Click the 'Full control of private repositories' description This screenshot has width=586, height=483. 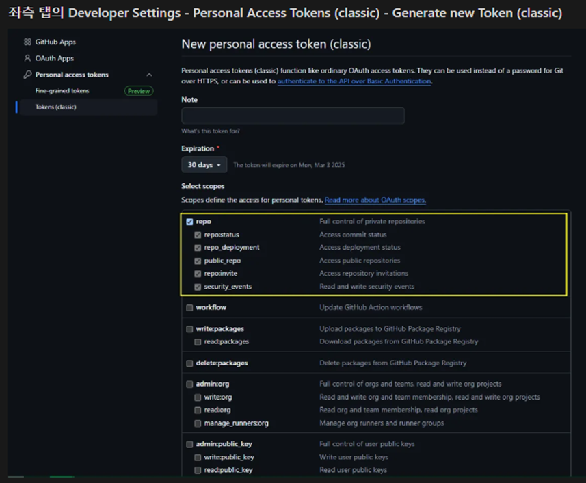click(372, 221)
